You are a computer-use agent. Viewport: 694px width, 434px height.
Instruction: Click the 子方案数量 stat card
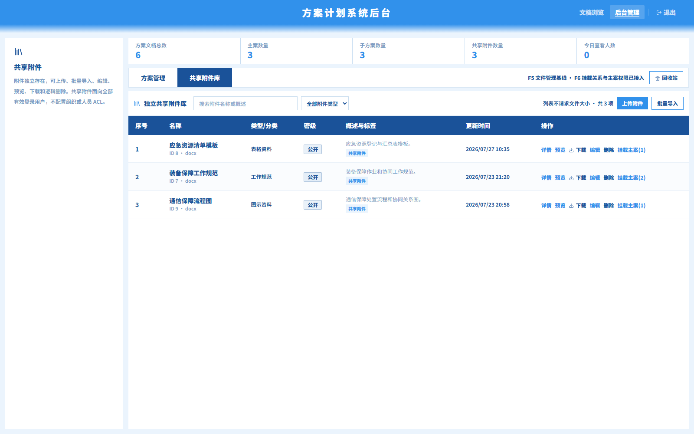[x=409, y=51]
